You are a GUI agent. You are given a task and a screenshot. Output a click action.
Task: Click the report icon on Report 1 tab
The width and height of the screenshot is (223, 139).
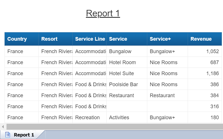click(x=8, y=135)
